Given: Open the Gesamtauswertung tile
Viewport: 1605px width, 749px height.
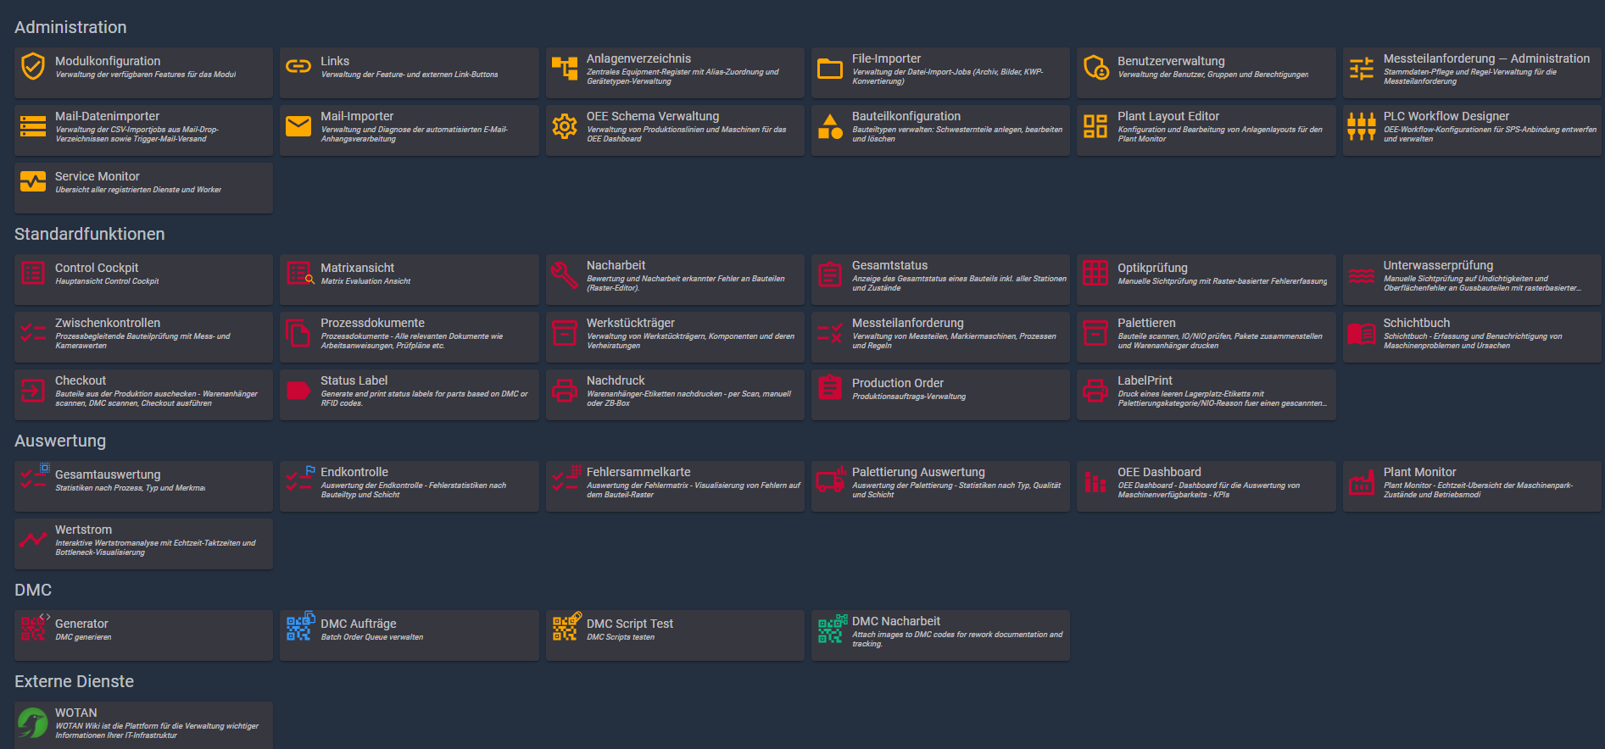Looking at the screenshot, I should click(143, 486).
